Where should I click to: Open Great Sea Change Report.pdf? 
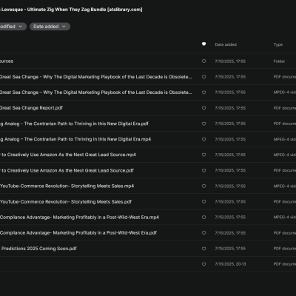(x=31, y=108)
